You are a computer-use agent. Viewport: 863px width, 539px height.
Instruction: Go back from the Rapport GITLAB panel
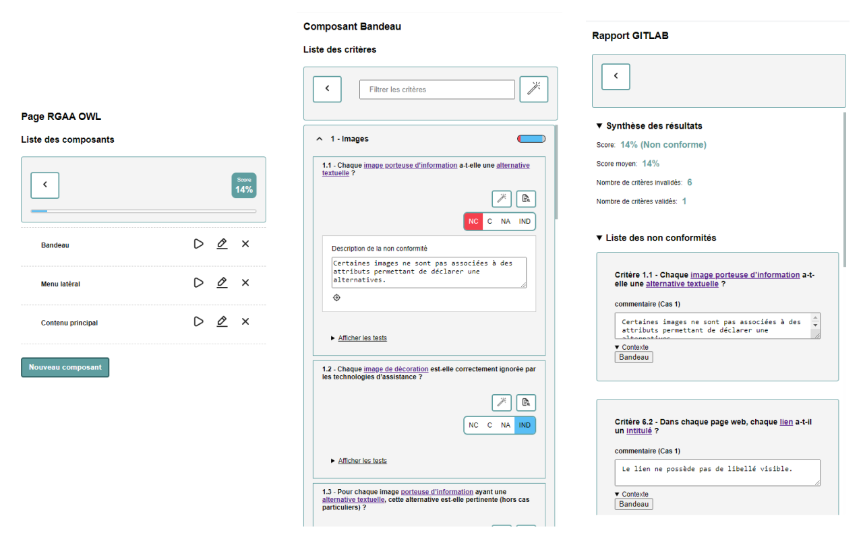pyautogui.click(x=616, y=77)
